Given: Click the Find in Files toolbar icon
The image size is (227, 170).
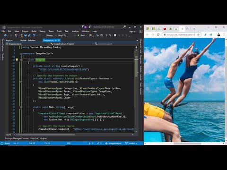Looking at the screenshot, I should [90, 35].
